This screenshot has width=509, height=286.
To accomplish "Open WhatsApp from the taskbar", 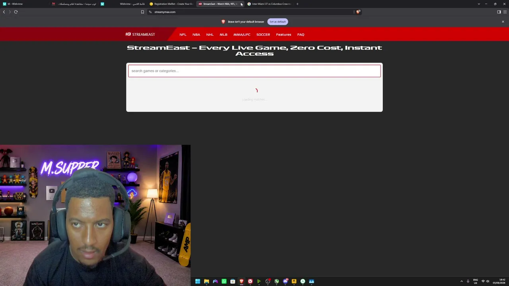I will point(224,281).
